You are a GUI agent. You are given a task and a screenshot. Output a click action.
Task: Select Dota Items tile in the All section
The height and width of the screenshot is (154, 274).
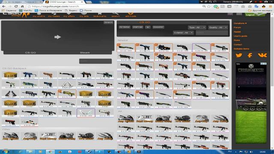point(164,118)
